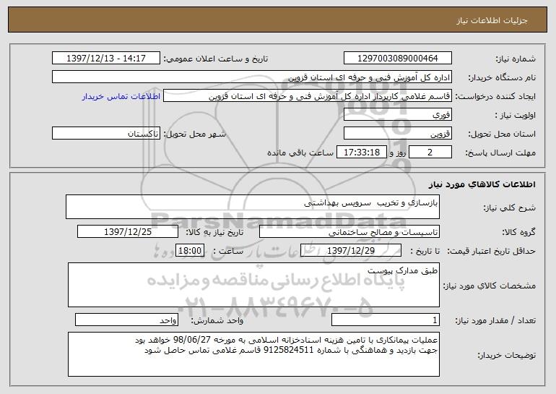This screenshot has width=556, height=394.
Task: Click the تاریخ و ساعت اعلان عمومی label
Action: click(x=216, y=59)
